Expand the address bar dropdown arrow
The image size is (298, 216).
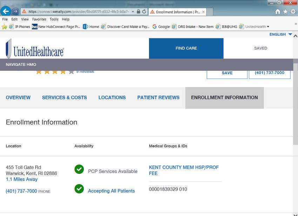pyautogui.click(x=133, y=12)
